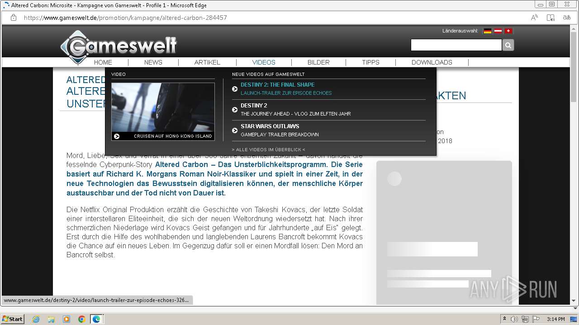This screenshot has width=579, height=325.
Task: Click the browser address bar URL
Action: pos(125,18)
